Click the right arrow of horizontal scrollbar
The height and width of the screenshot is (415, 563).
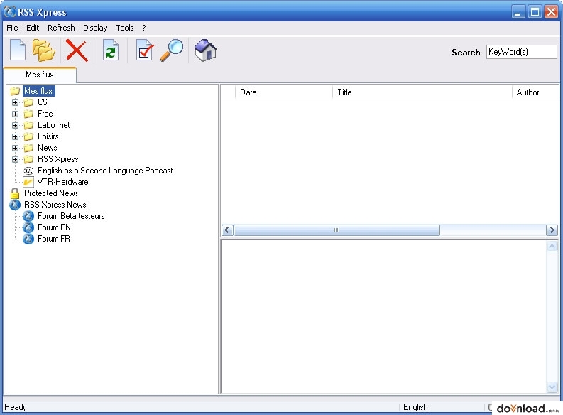[552, 230]
